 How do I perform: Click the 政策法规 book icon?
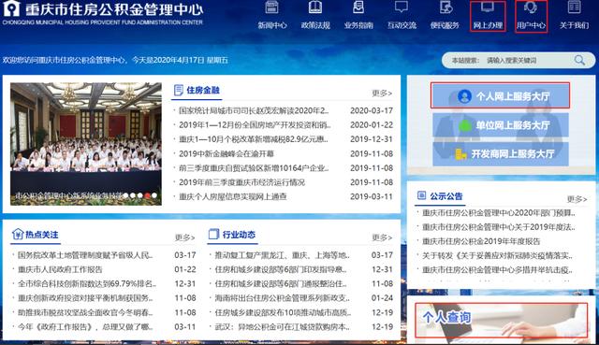315,7
